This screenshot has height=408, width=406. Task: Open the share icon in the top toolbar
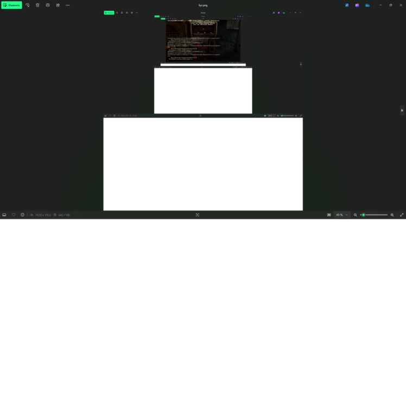tap(58, 5)
